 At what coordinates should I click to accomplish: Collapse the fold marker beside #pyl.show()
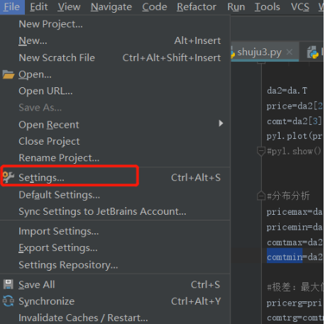[261, 151]
